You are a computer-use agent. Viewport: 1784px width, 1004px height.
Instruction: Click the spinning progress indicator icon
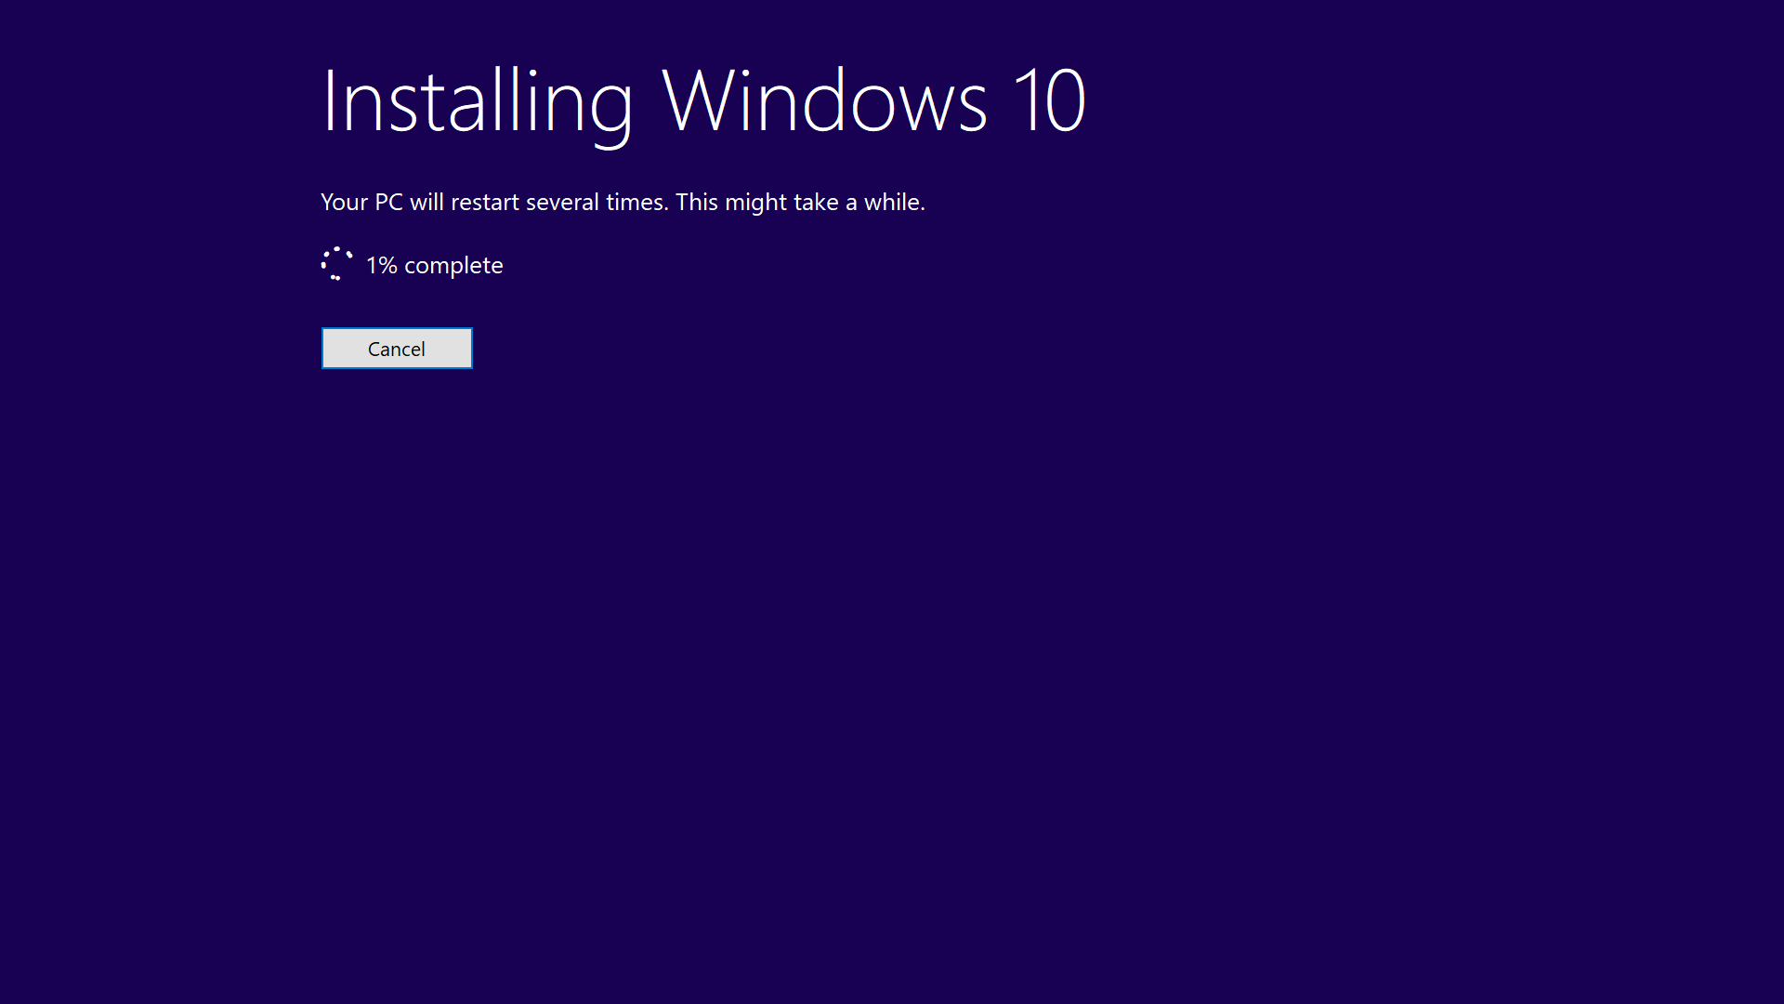point(336,264)
